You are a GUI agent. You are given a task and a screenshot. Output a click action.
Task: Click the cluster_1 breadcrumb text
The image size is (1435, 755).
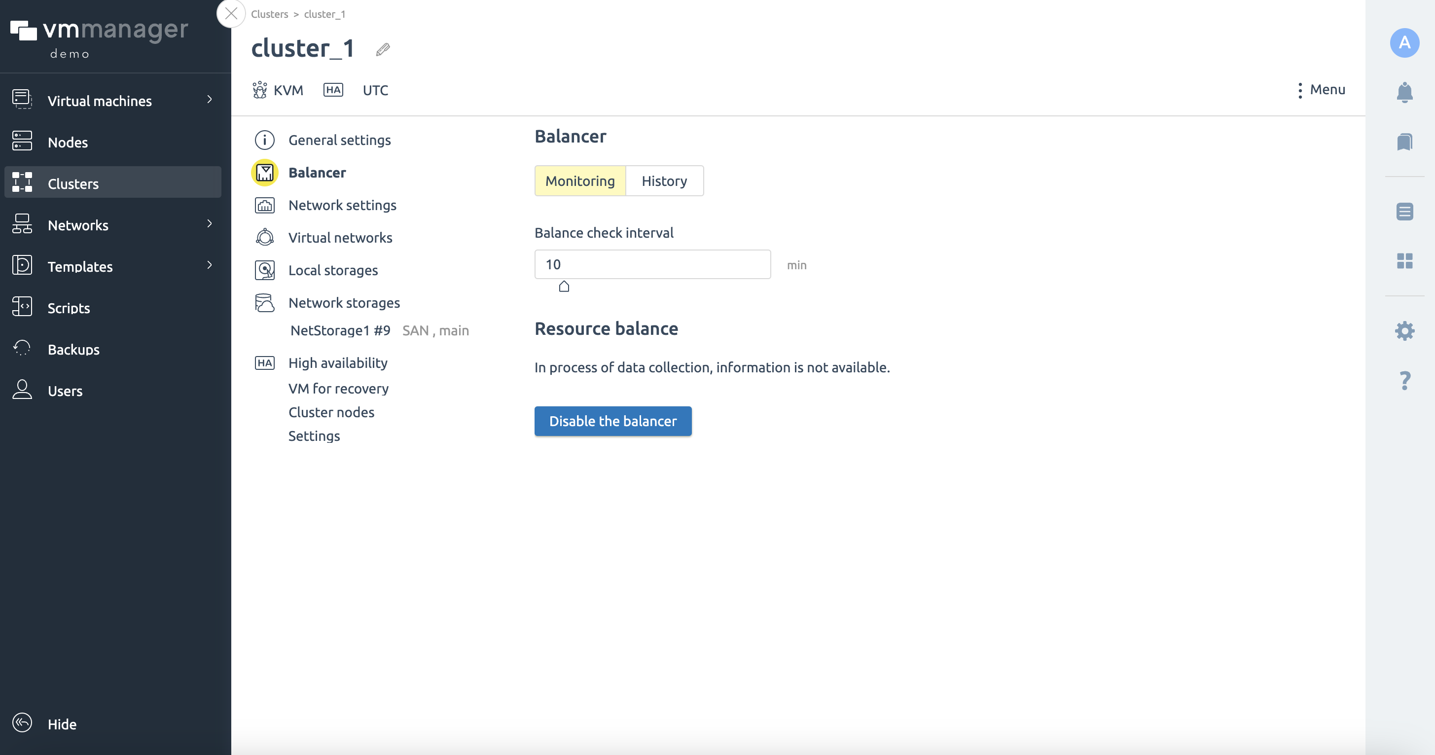tap(325, 14)
